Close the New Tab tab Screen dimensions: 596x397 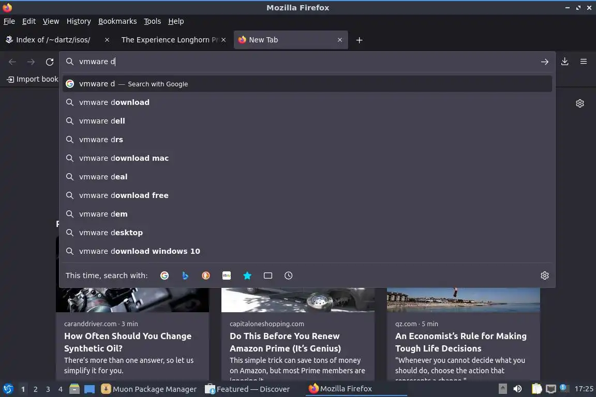tap(340, 40)
